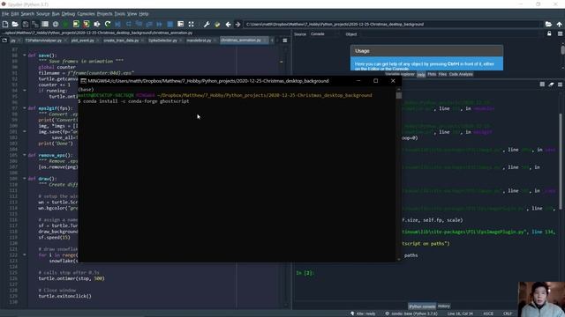Collapse the def save() code fold
The image size is (565, 317).
pyautogui.click(x=25, y=55)
